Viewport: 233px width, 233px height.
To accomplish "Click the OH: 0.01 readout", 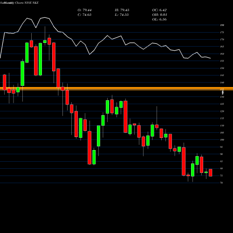I will tap(159, 15).
